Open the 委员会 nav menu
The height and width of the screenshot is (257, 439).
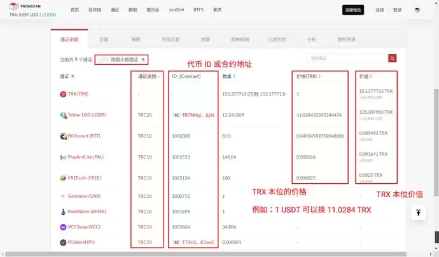coord(153,10)
